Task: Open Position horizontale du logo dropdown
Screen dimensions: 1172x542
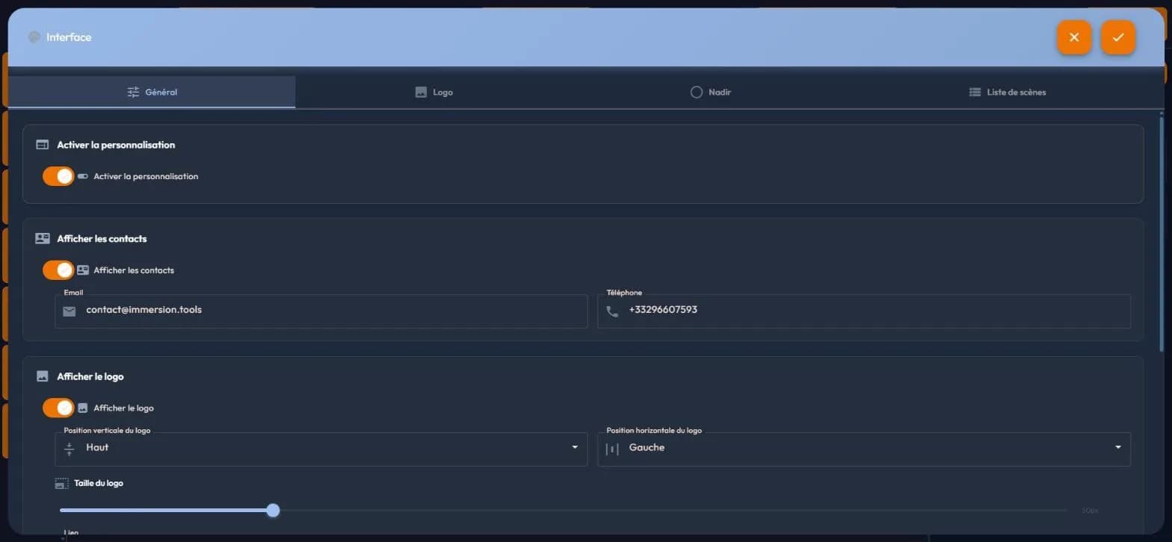Action: 864,449
